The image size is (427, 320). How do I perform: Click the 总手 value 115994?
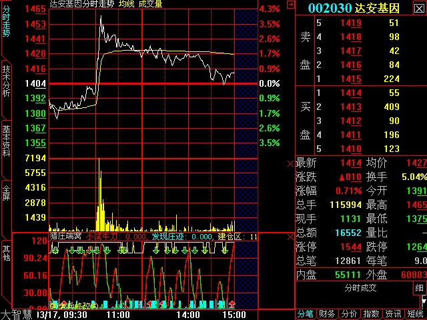346,205
